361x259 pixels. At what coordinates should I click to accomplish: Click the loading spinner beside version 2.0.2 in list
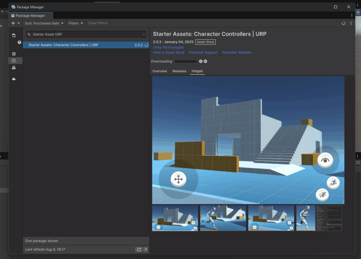click(x=146, y=45)
